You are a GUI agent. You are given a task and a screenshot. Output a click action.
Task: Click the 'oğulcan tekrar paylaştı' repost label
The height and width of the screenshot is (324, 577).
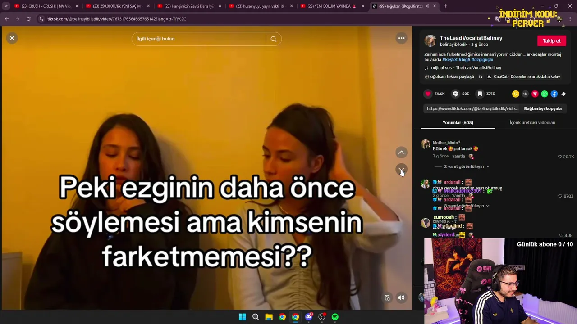point(452,77)
